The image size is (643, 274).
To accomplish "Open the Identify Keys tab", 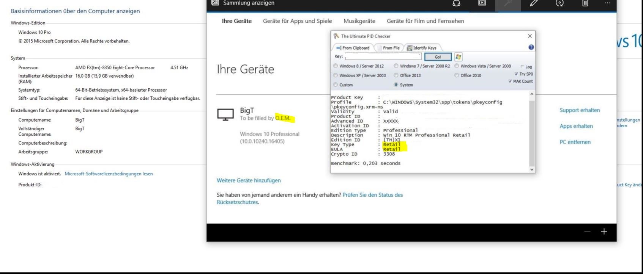I will [x=421, y=48].
